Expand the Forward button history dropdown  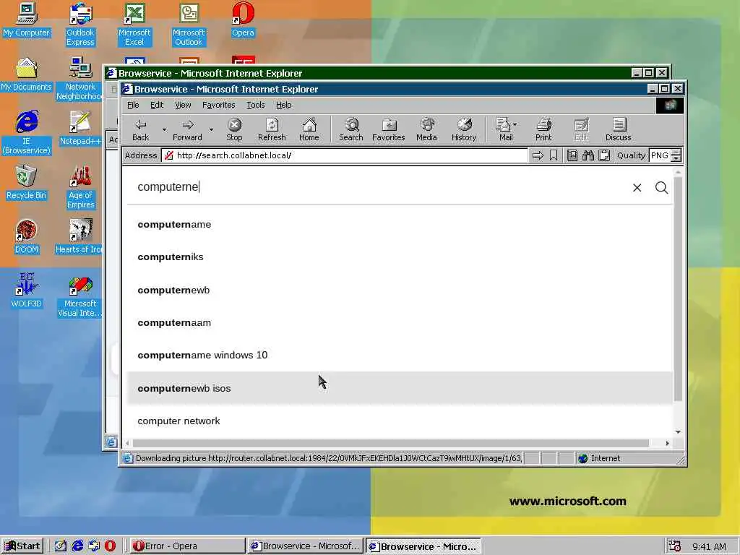211,129
